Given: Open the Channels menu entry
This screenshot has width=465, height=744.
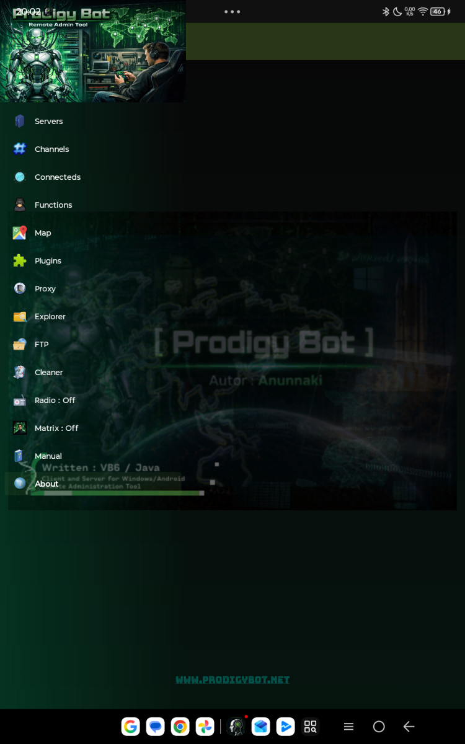Looking at the screenshot, I should [x=93, y=149].
